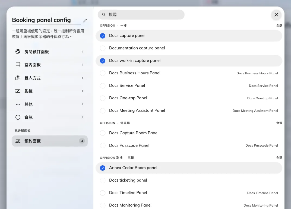Click the badge icon for 登入方式
Viewport: 291px width, 209px height.
(x=18, y=78)
